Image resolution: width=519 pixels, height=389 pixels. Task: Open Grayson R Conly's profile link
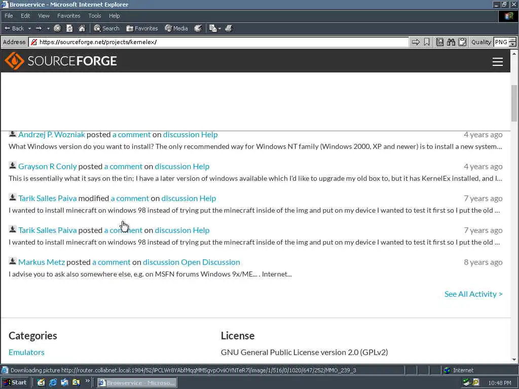47,166
